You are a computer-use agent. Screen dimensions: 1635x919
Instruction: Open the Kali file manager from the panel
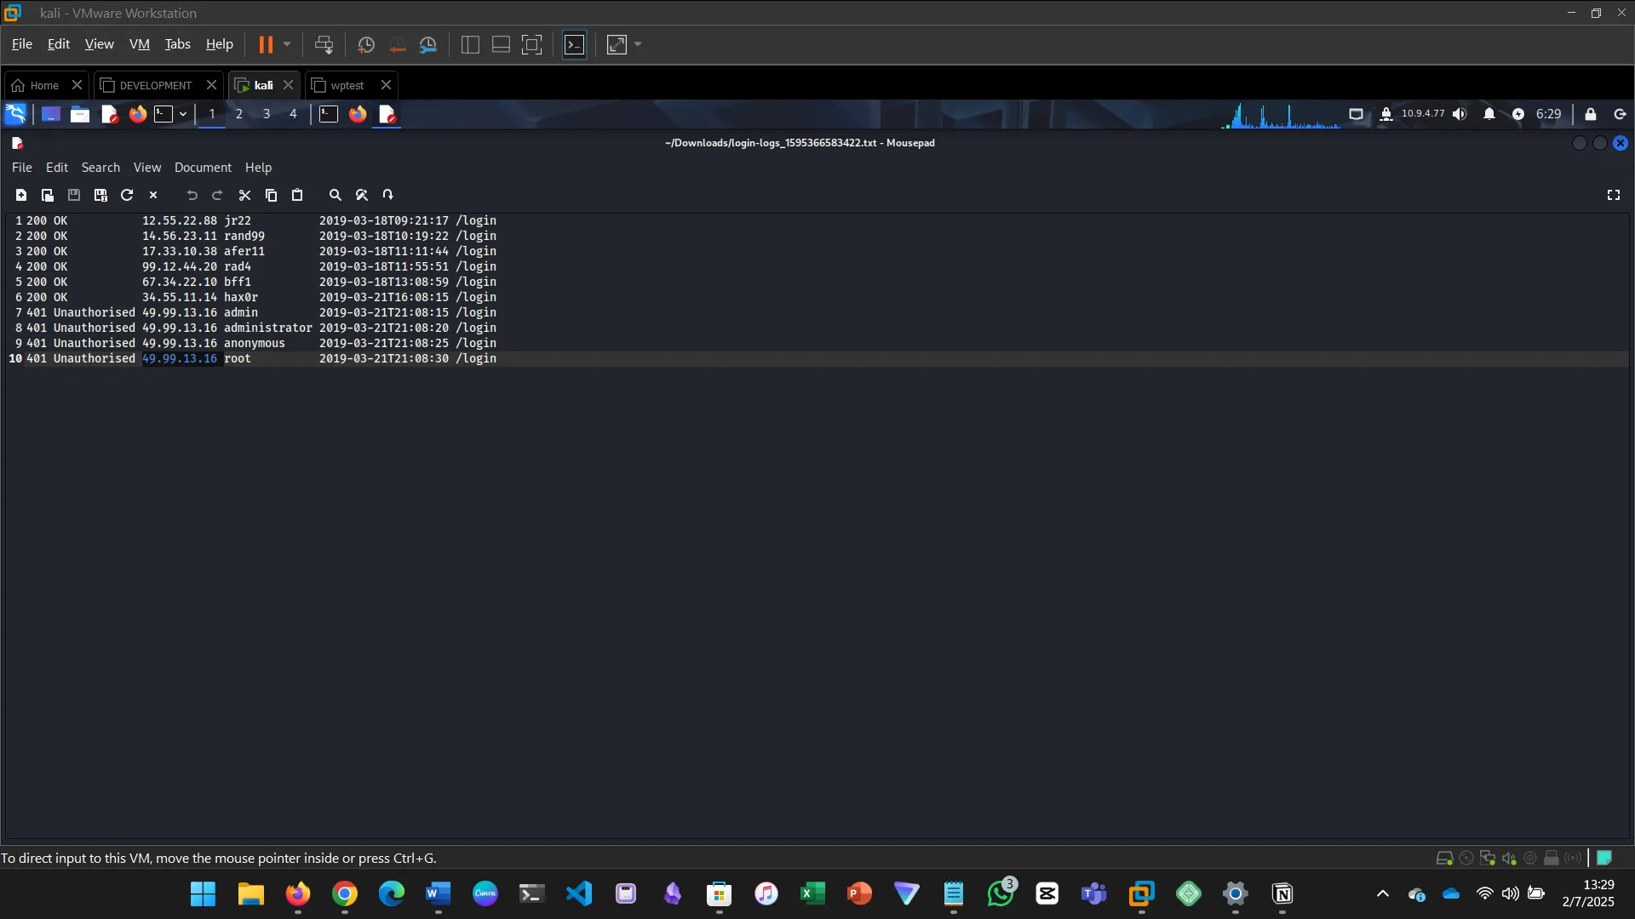pyautogui.click(x=79, y=114)
